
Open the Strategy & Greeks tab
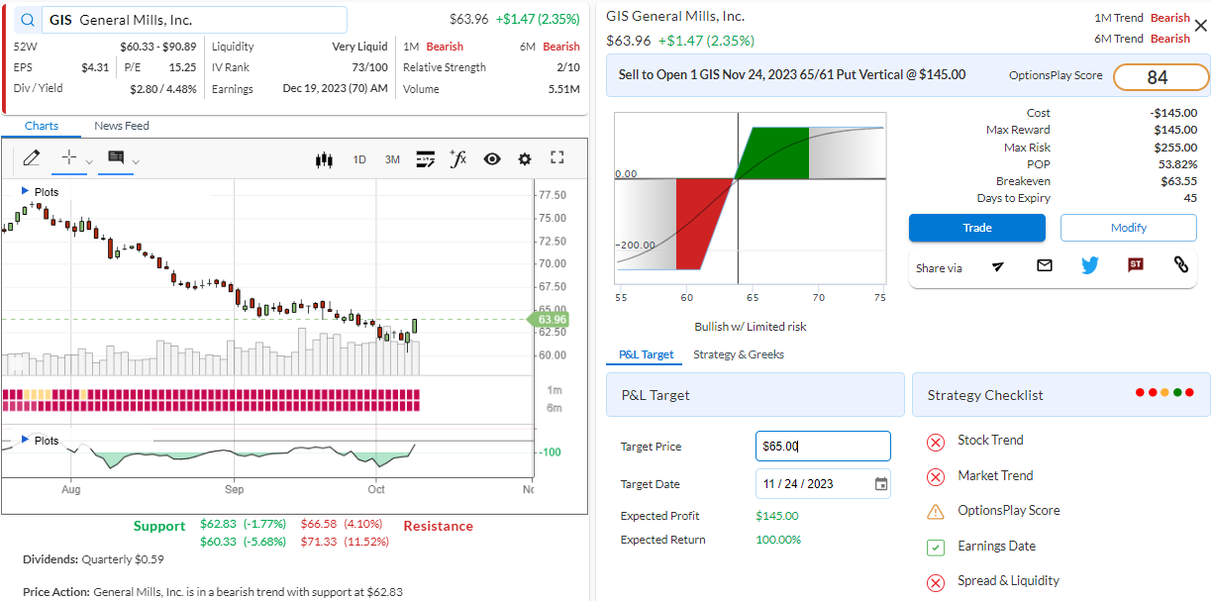[739, 354]
